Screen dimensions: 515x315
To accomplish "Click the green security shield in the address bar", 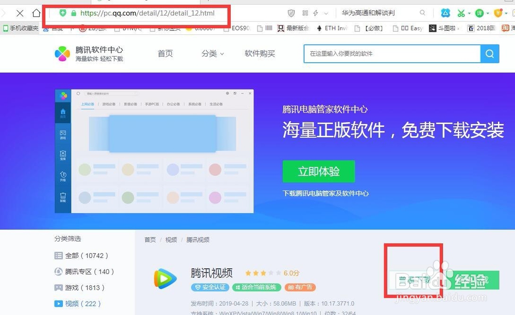I will click(63, 13).
